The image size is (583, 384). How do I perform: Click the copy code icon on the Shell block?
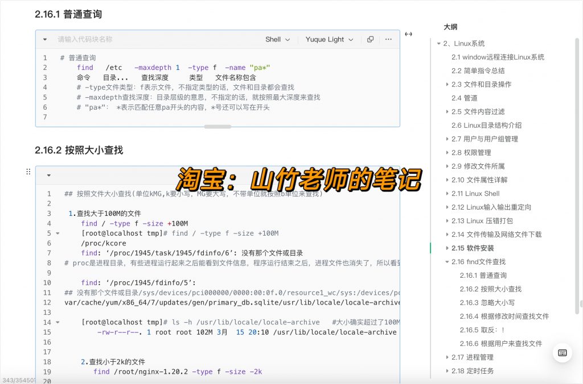[x=370, y=39]
